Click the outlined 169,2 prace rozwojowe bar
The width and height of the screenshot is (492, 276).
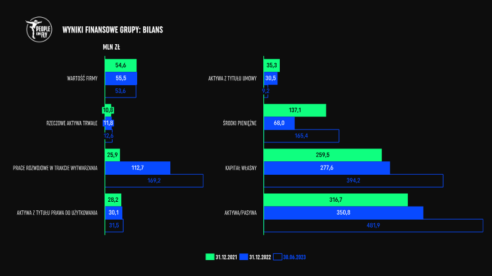[x=154, y=180]
